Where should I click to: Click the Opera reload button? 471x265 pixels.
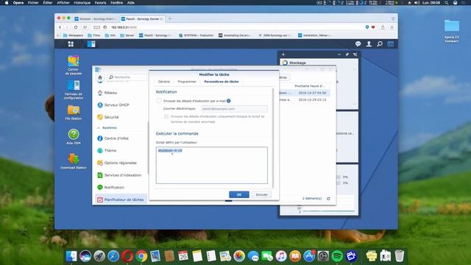click(x=76, y=27)
